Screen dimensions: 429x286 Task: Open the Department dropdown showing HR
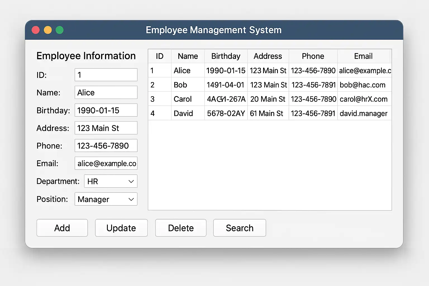coord(111,181)
